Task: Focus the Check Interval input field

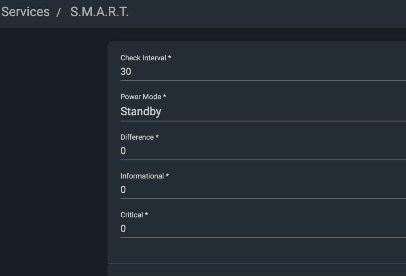Action: click(x=263, y=72)
